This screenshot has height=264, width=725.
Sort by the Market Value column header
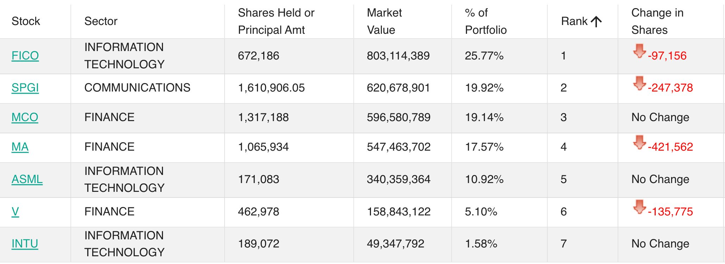point(384,21)
